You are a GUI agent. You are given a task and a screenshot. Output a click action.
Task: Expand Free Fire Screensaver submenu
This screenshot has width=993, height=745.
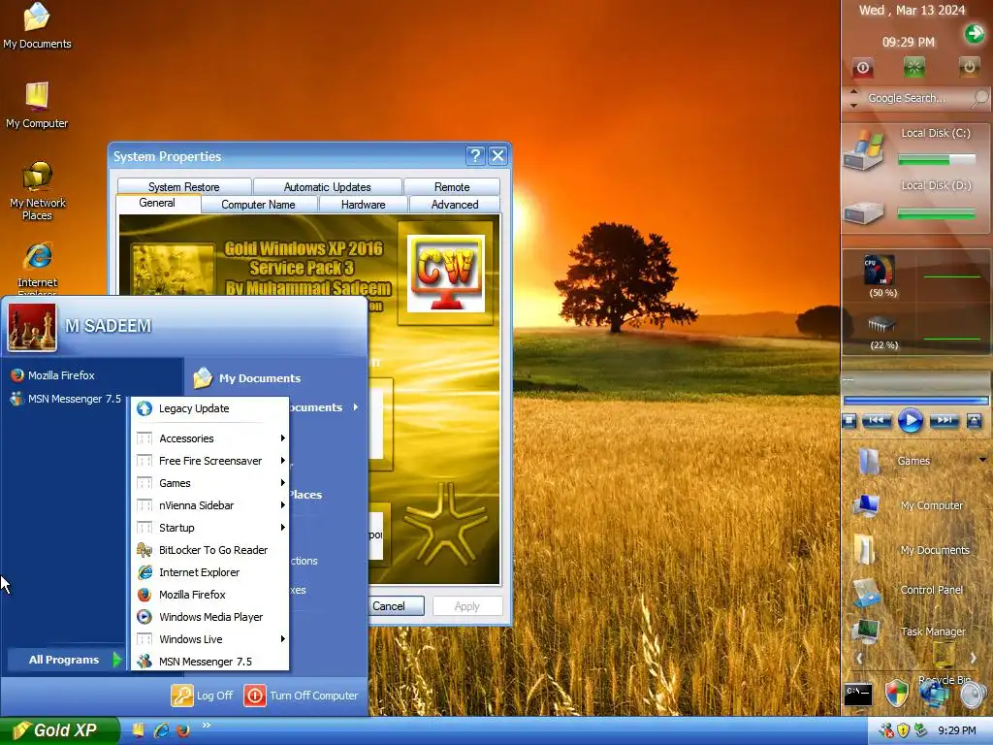[x=210, y=461]
